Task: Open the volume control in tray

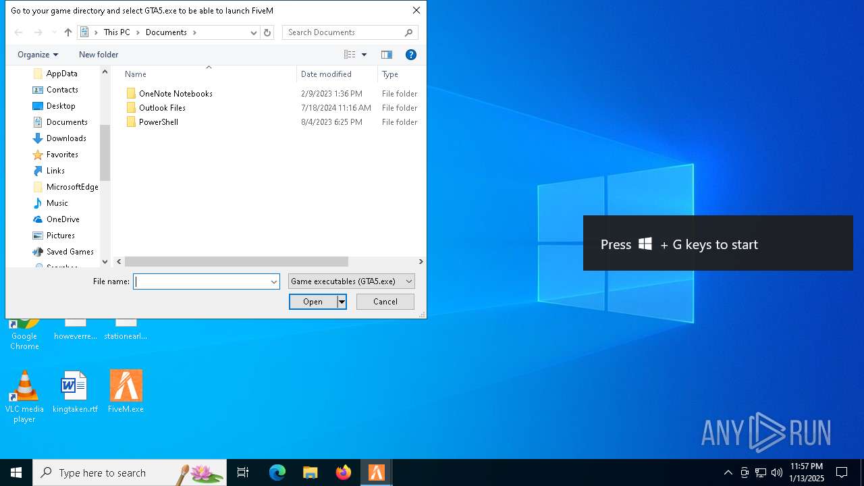Action: click(777, 473)
